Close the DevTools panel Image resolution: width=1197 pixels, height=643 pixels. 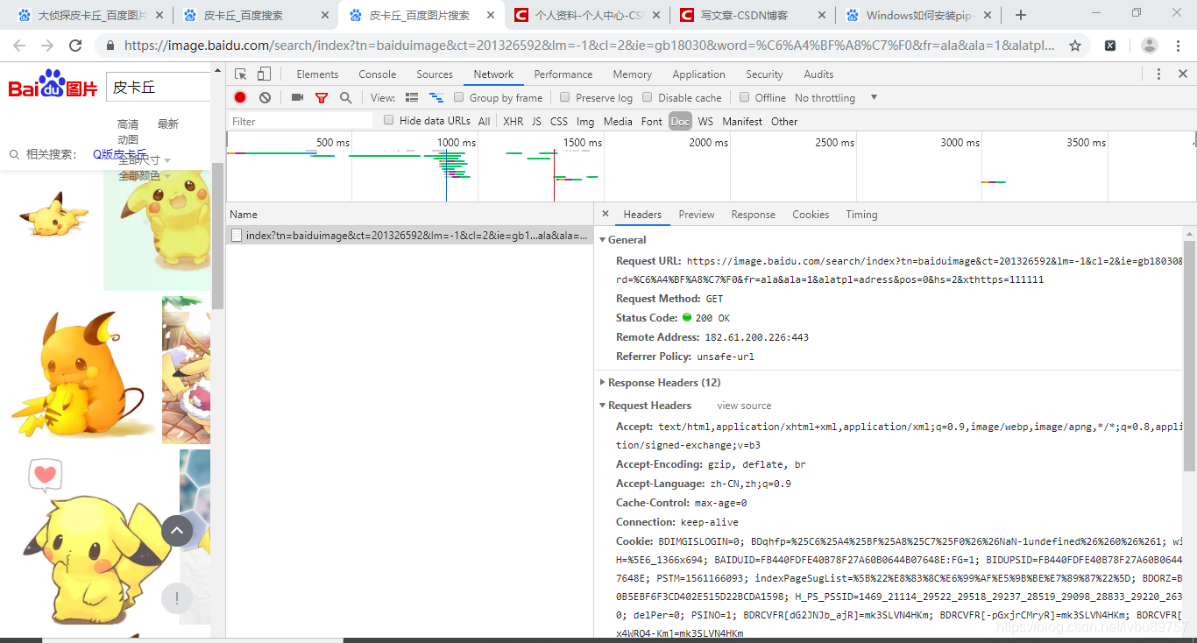[1182, 74]
